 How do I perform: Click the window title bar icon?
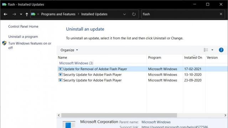point(4,4)
